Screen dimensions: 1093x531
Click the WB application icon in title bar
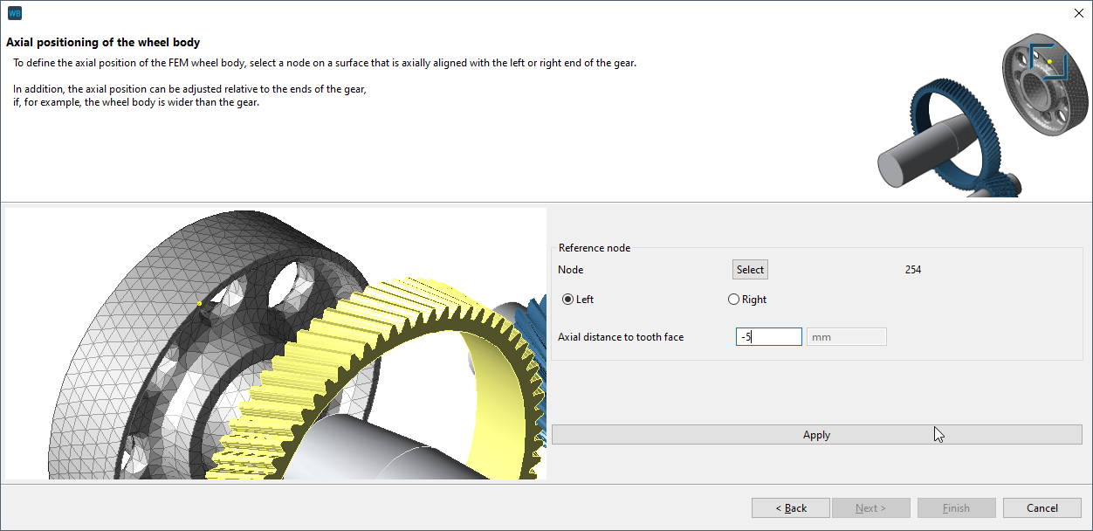[x=14, y=12]
